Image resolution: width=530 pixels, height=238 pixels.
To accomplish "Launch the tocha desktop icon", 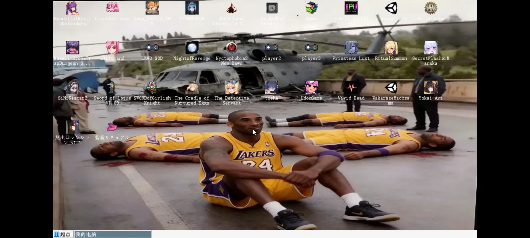I will coord(272,88).
